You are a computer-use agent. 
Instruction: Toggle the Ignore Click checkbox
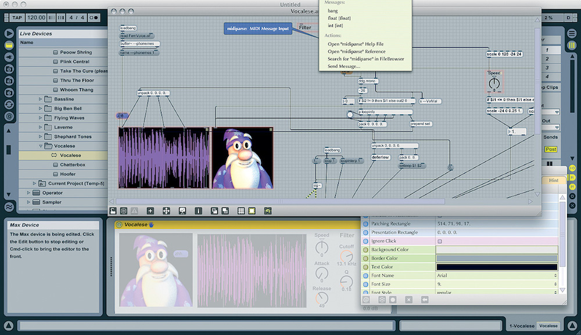[x=439, y=241]
